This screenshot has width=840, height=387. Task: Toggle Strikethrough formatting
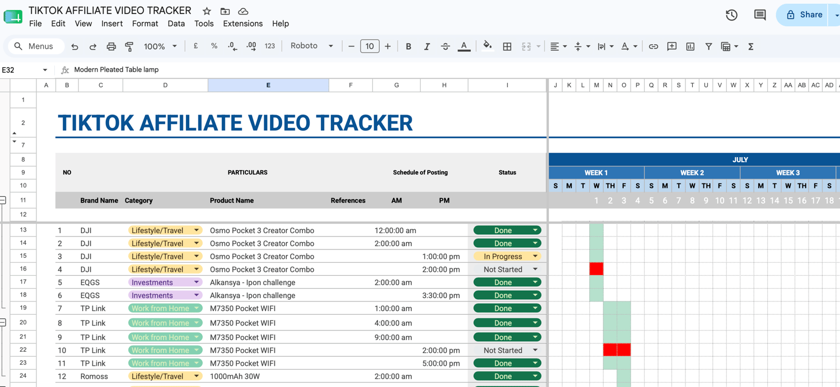click(445, 46)
